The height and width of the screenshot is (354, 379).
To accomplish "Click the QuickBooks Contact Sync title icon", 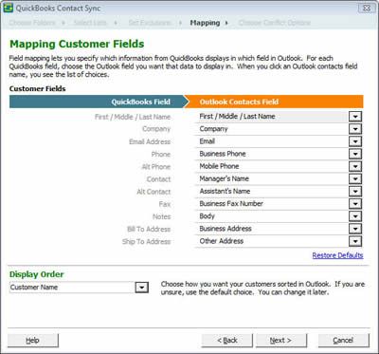I will (x=8, y=8).
